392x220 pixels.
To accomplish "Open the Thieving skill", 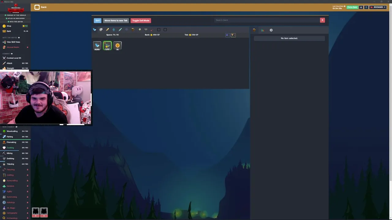I will coord(15,164).
